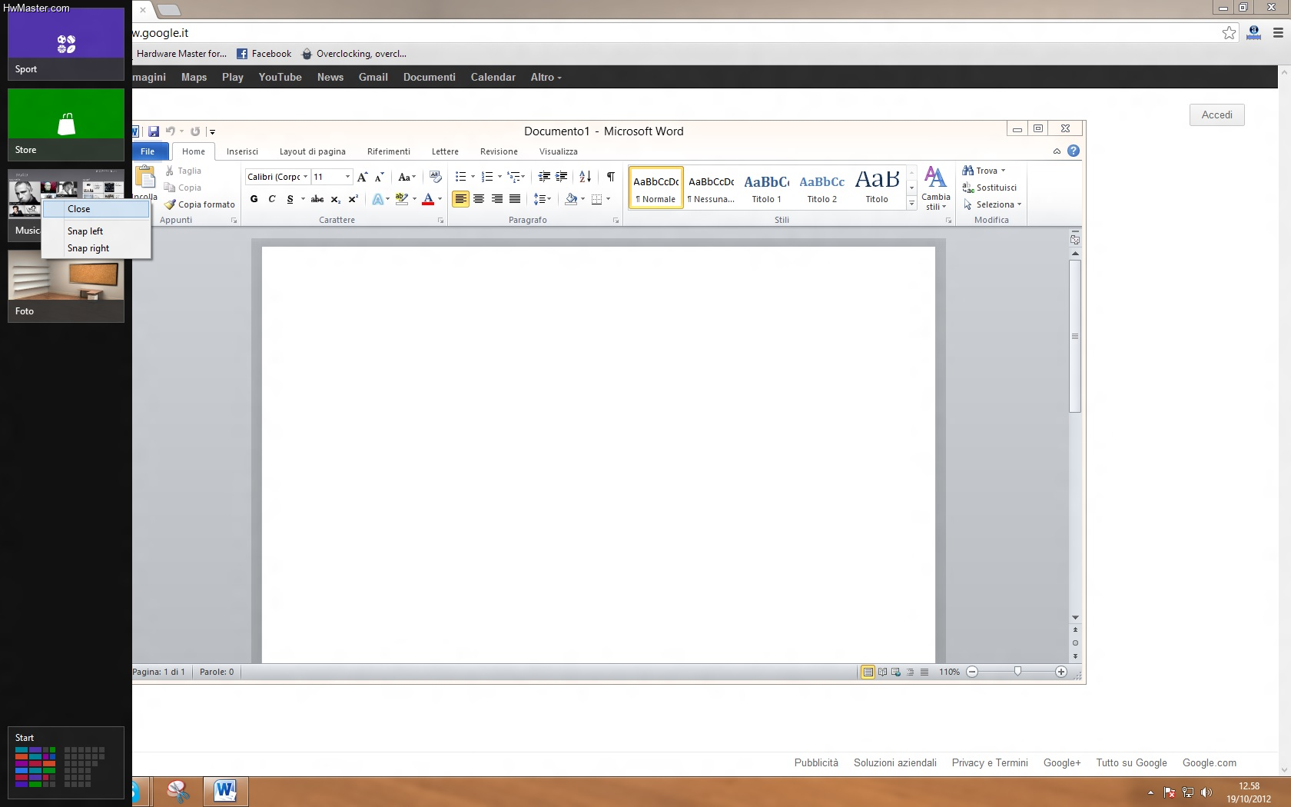This screenshot has width=1291, height=807.
Task: Switch to web layout view
Action: (896, 672)
